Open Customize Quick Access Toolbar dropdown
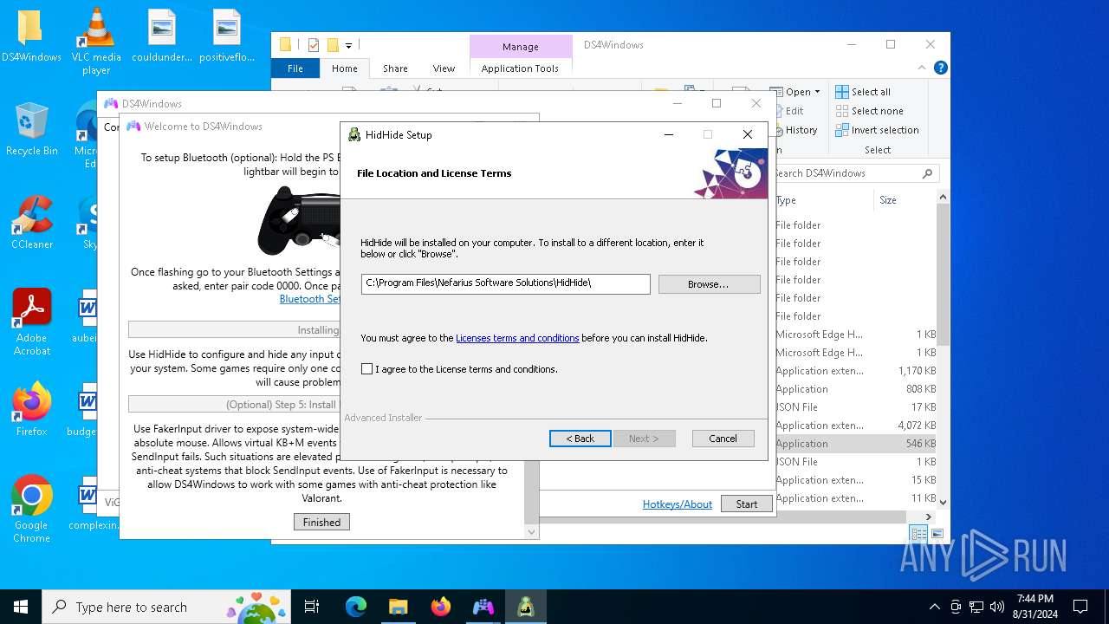Viewport: 1109px width, 624px height. point(348,45)
